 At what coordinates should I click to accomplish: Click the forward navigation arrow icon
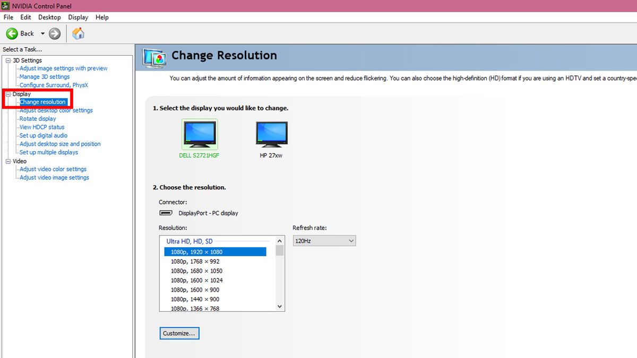pyautogui.click(x=54, y=33)
